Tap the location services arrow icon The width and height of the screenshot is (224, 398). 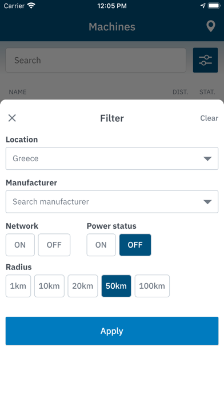pyautogui.click(x=203, y=6)
